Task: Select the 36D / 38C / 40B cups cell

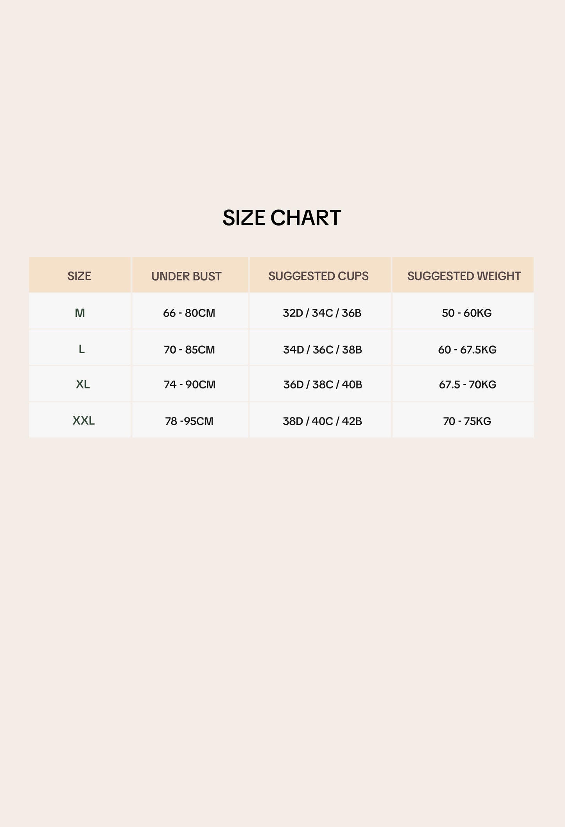Action: [x=320, y=384]
